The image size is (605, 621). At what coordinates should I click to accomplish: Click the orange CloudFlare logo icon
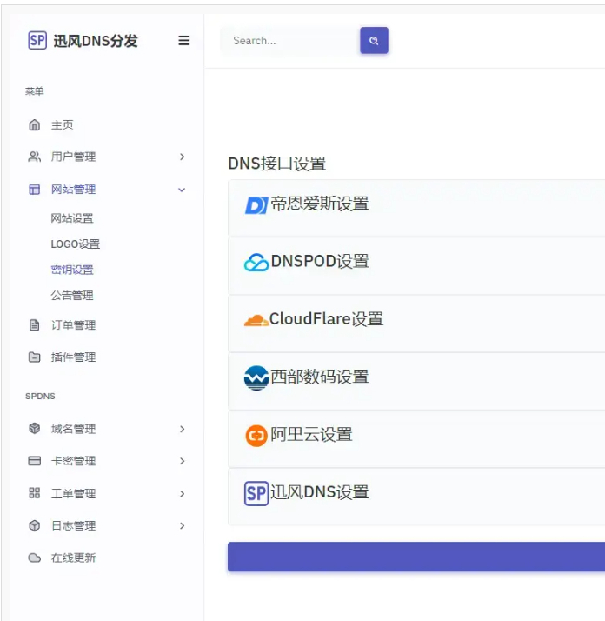coord(256,320)
